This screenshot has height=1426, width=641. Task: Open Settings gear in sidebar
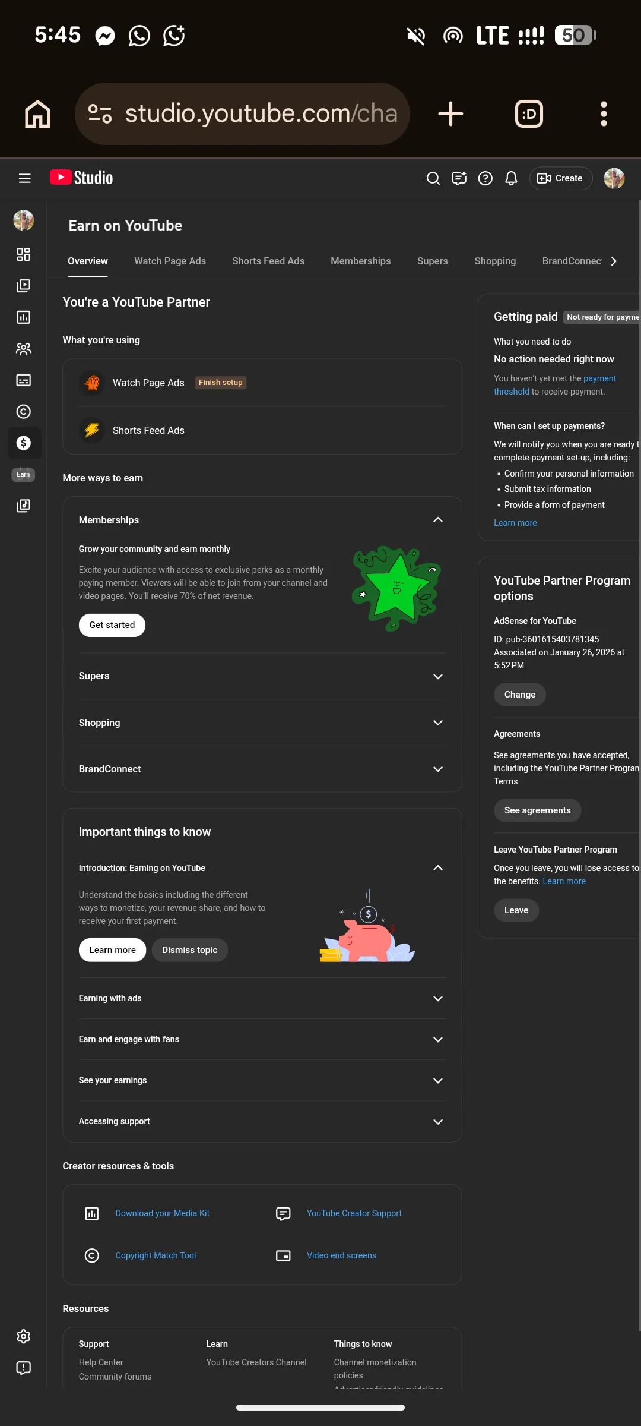pyautogui.click(x=24, y=1336)
